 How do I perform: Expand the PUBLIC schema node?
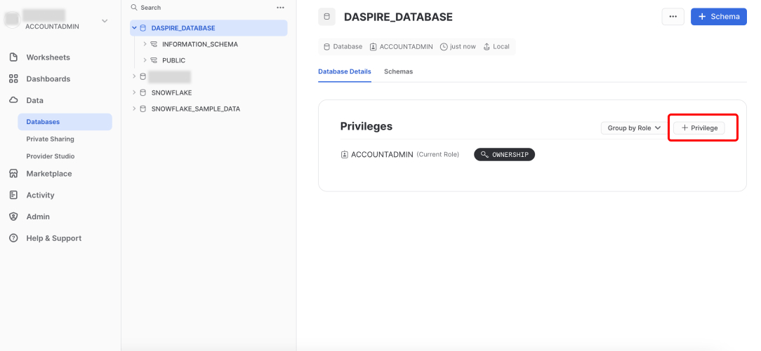pyautogui.click(x=145, y=60)
